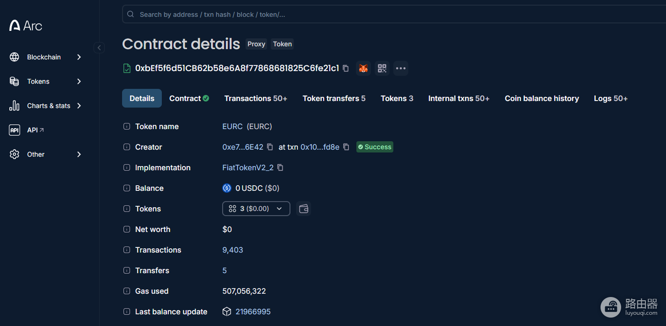This screenshot has height=326, width=666.
Task: Open the three-dots more options menu
Action: coord(401,68)
